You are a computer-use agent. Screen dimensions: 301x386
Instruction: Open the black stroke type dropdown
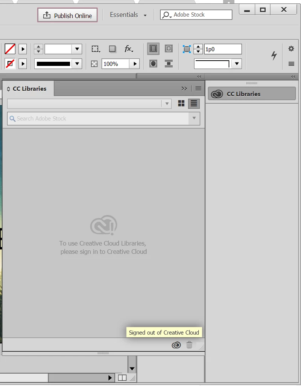[77, 64]
